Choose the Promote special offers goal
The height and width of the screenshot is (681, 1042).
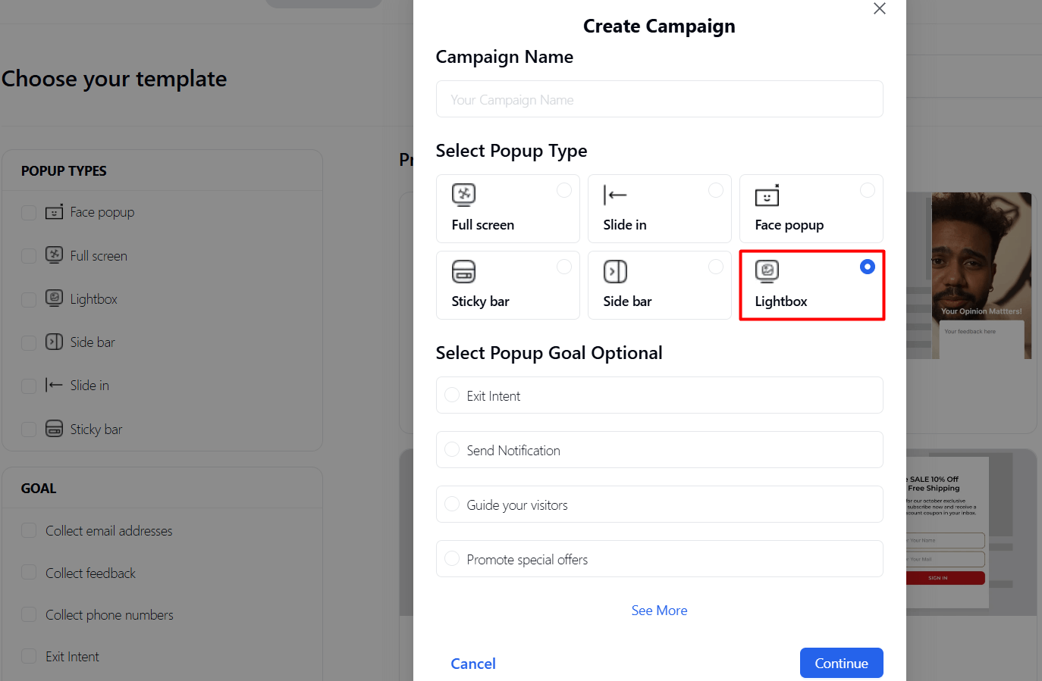click(452, 558)
